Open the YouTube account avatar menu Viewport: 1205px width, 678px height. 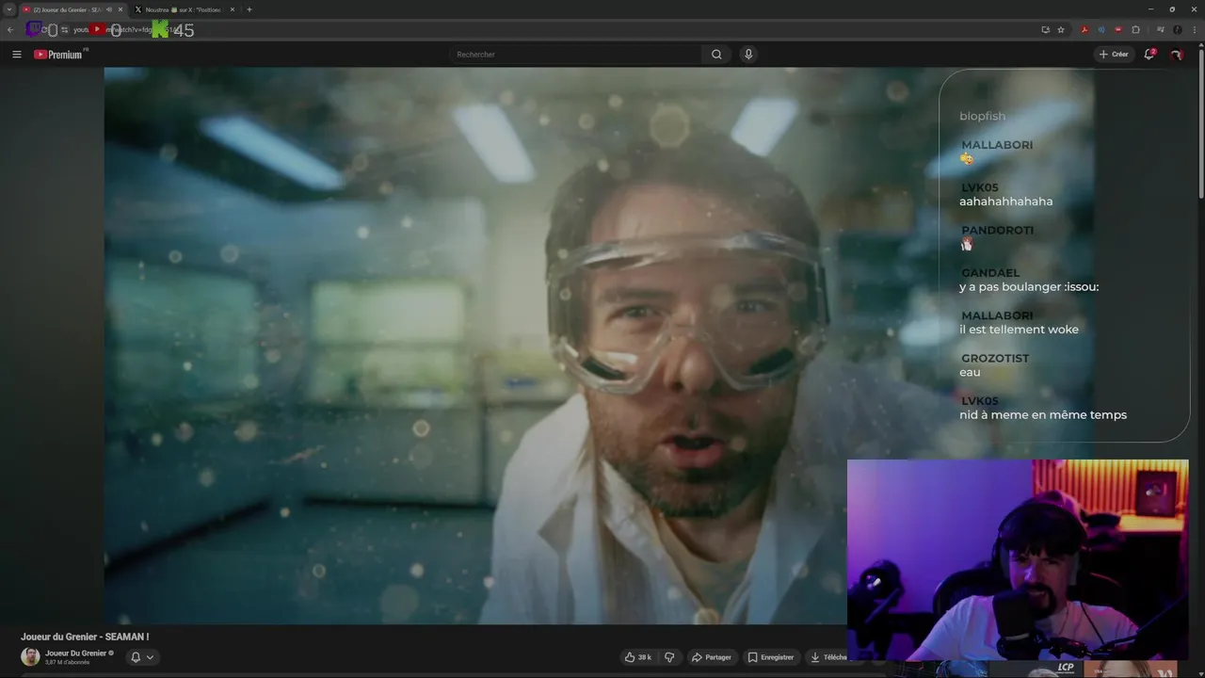click(1176, 55)
